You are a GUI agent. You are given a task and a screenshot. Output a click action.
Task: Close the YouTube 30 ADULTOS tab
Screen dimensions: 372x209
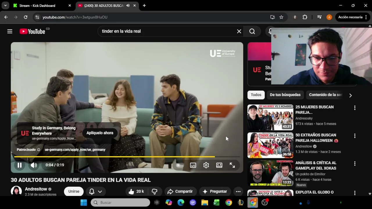[135, 6]
